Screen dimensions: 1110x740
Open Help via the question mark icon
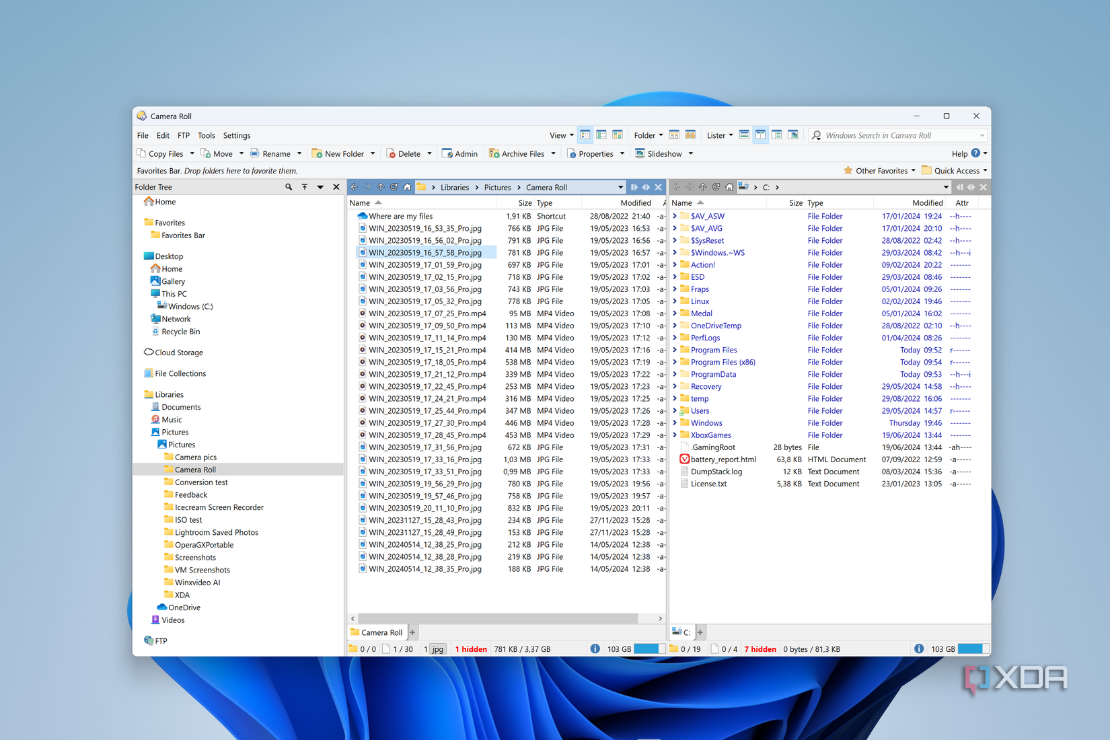[975, 153]
